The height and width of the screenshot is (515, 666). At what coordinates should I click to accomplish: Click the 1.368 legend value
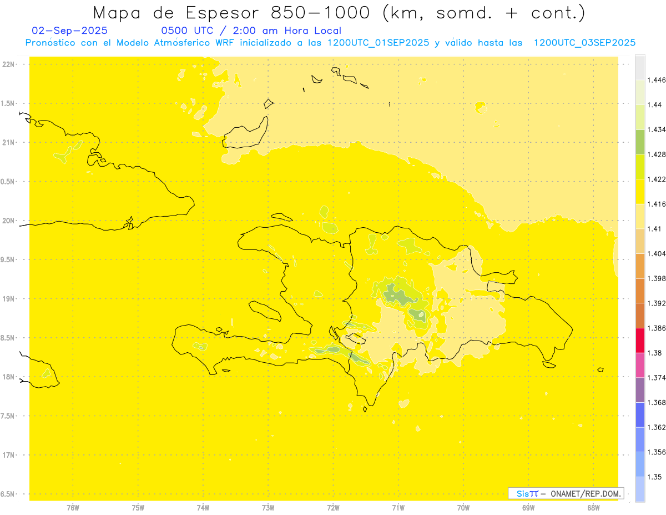657,402
